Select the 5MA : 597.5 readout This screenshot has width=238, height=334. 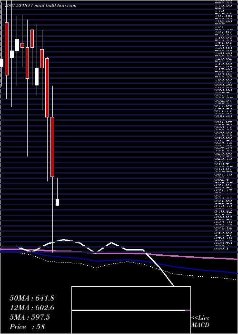coord(30,317)
